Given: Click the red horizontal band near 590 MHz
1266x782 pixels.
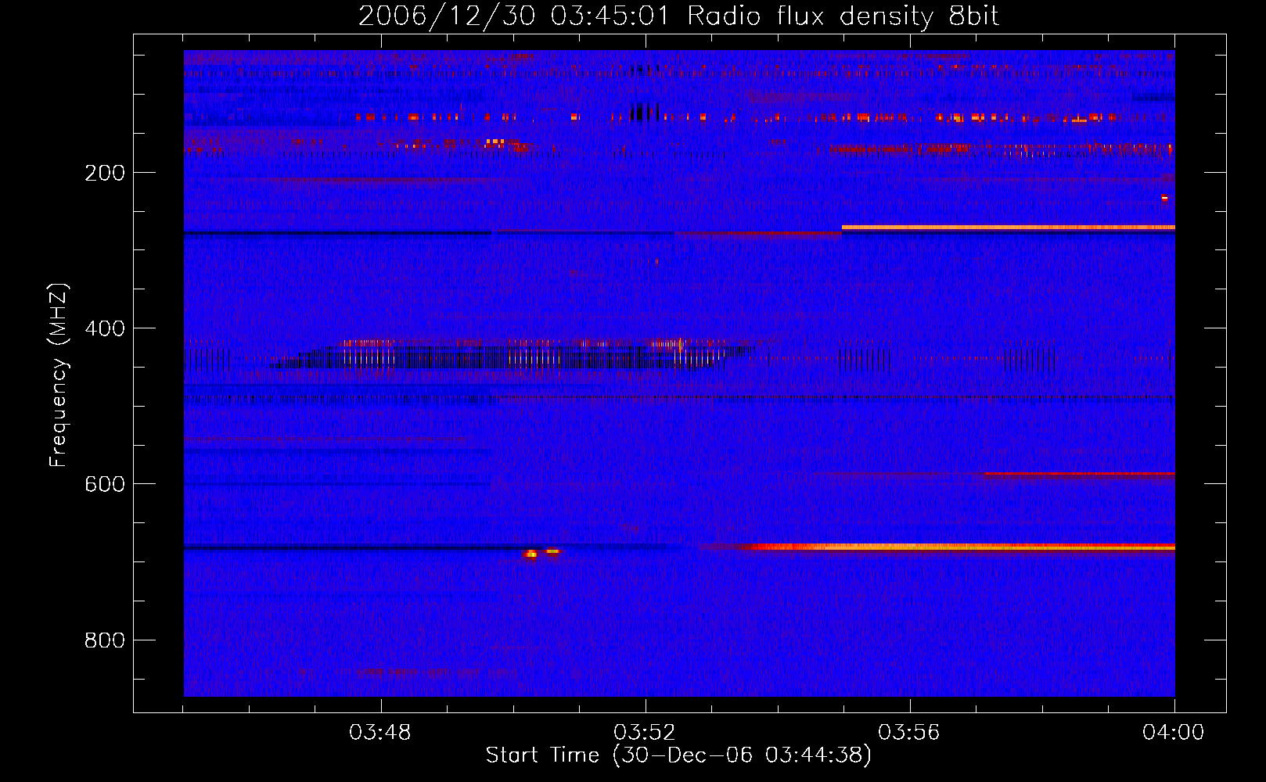Looking at the screenshot, I should [1080, 474].
